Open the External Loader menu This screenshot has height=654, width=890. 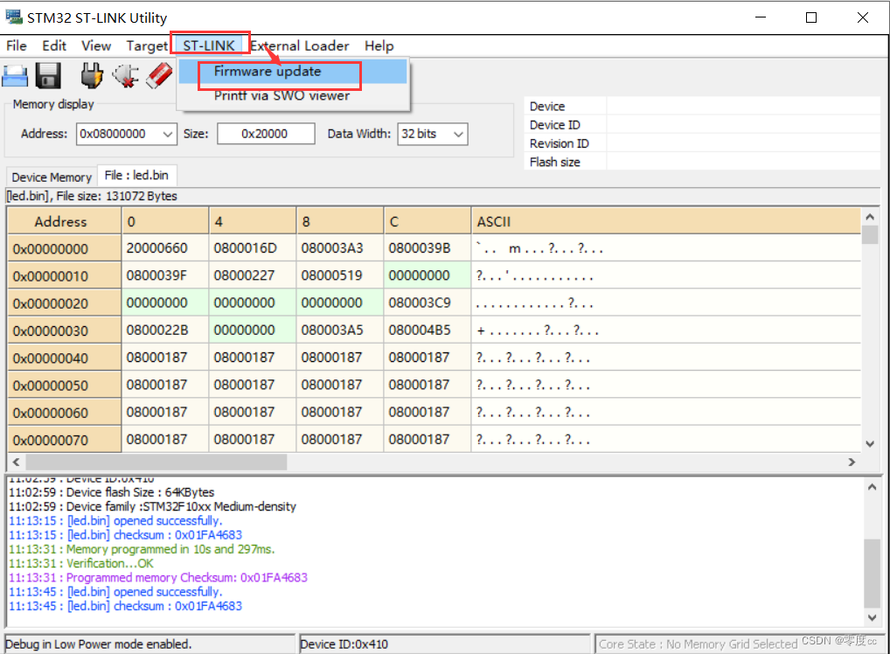(300, 45)
